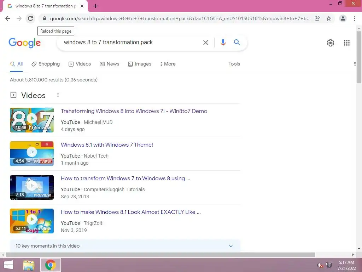Switch to Shopping results tab

[x=46, y=64]
